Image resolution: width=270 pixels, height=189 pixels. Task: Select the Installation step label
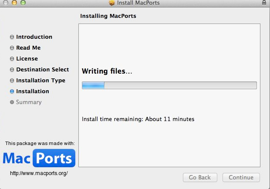click(x=33, y=91)
